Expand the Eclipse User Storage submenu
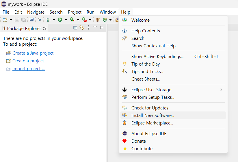 click(173, 90)
